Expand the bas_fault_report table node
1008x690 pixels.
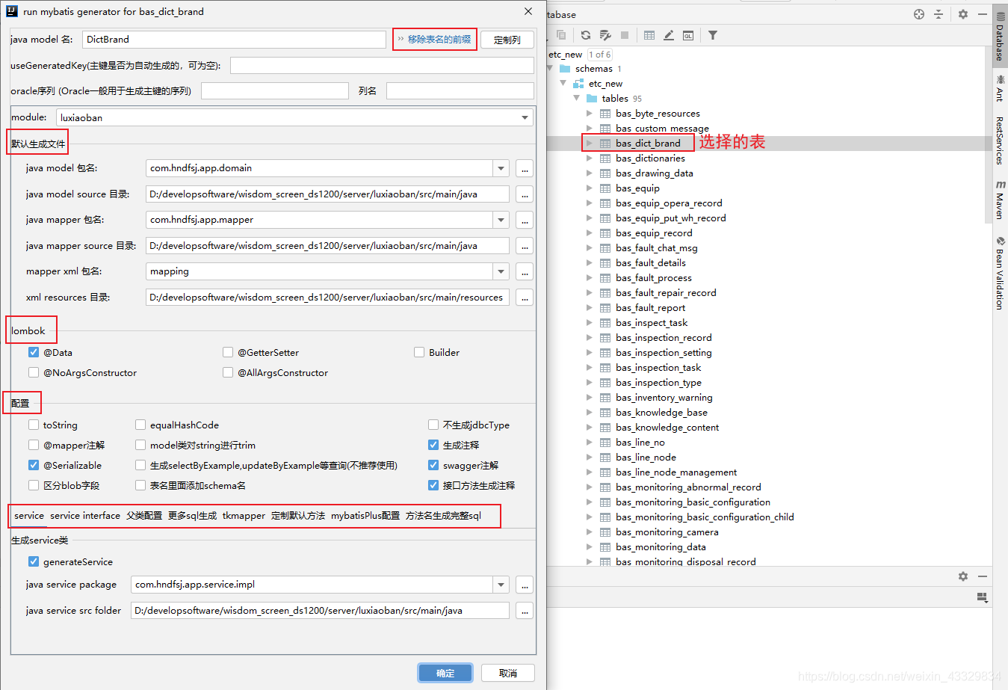[590, 308]
